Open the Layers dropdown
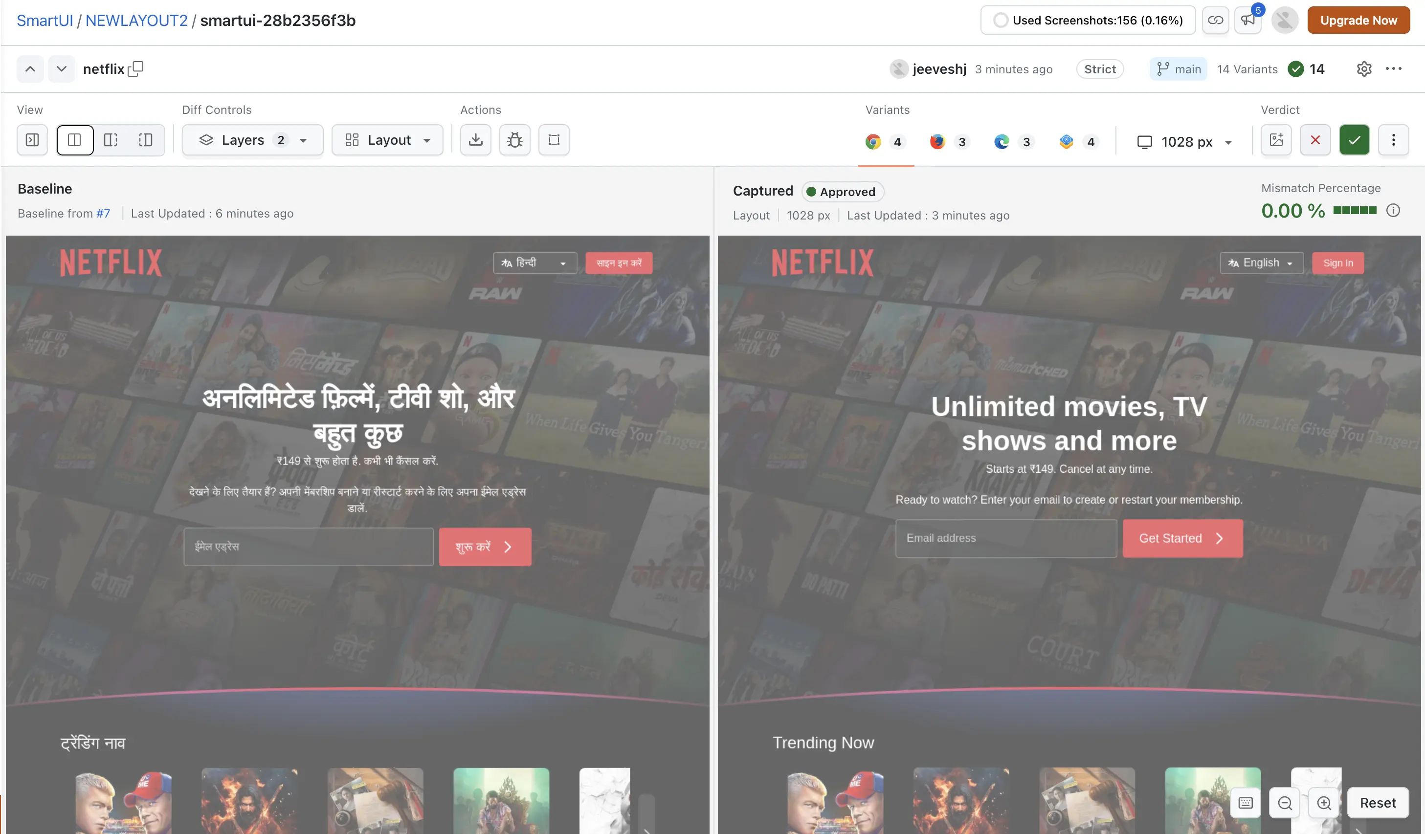Screen dimensions: 1425x834 pos(253,140)
